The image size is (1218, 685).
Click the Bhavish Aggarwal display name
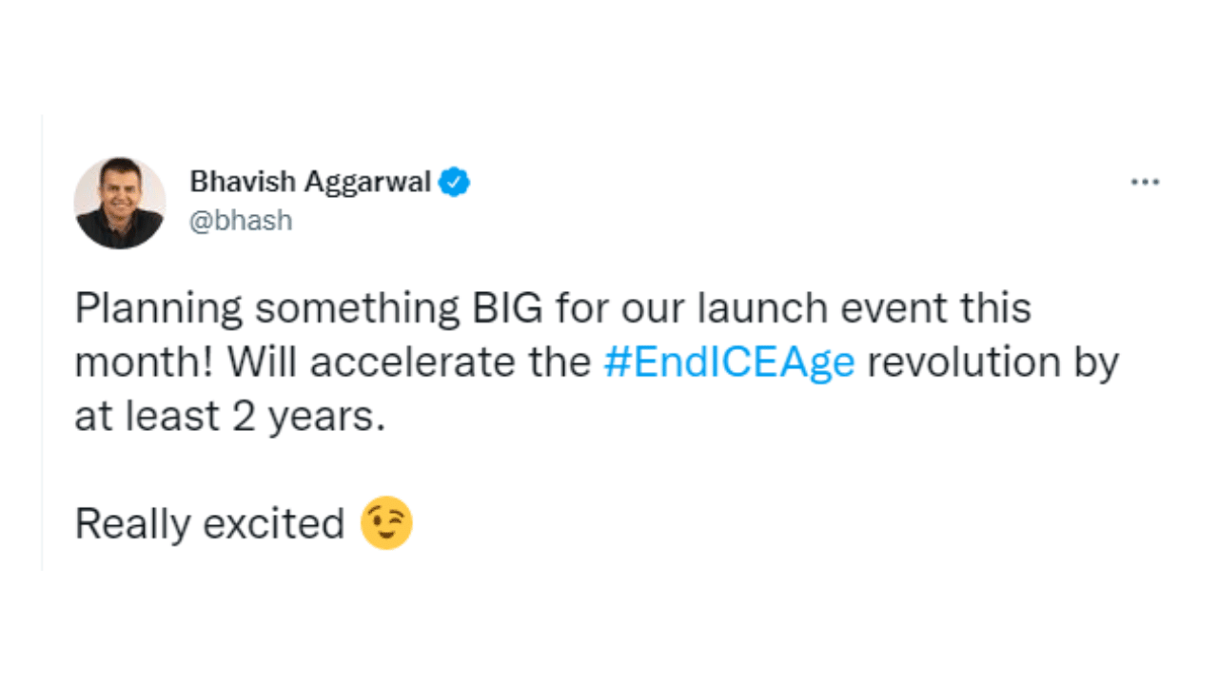tap(310, 182)
